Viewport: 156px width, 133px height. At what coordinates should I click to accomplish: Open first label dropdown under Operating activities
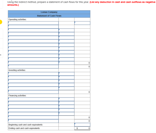coord(33,23)
